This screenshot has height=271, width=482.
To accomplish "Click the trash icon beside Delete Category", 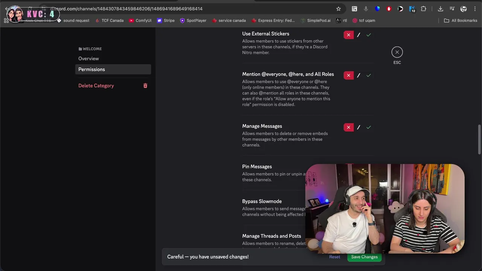I will pyautogui.click(x=145, y=86).
